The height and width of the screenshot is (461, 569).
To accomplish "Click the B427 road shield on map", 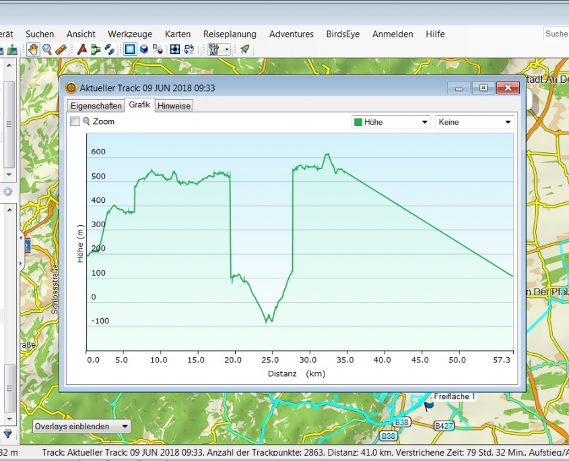I will click(444, 426).
